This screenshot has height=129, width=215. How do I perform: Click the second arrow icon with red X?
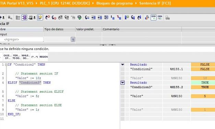point(54,17)
